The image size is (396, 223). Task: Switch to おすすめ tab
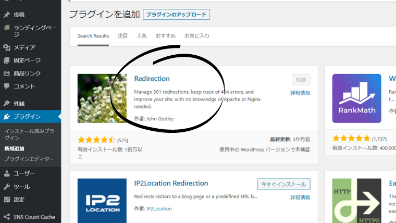(x=165, y=36)
